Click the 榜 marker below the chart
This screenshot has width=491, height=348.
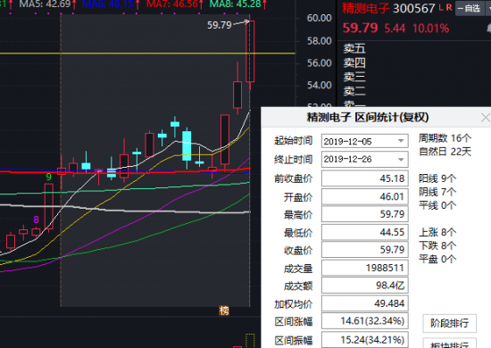[x=224, y=311]
